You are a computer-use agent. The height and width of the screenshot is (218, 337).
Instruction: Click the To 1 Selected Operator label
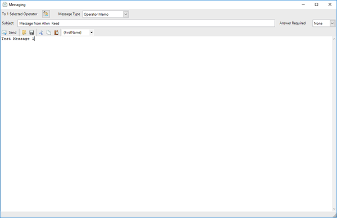[20, 14]
